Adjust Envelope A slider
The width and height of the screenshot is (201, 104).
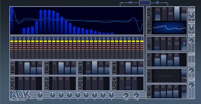click(x=157, y=60)
